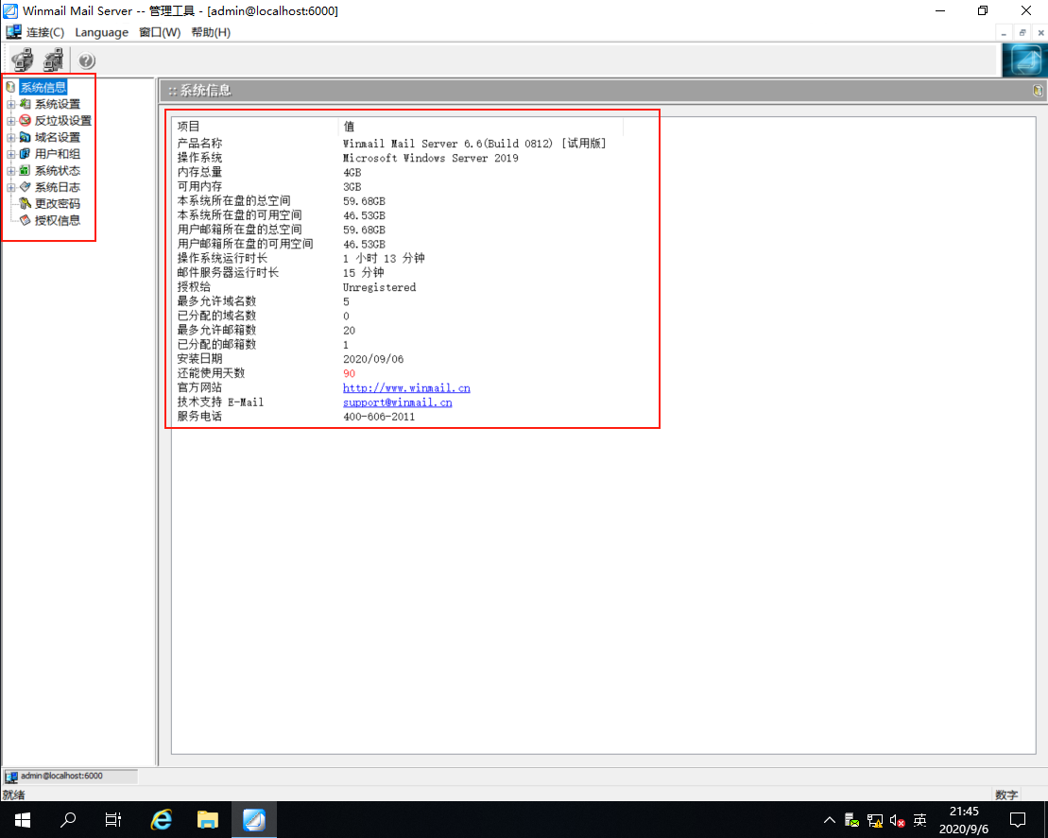Image resolution: width=1048 pixels, height=838 pixels.
Task: Click the 系统状态 tree node icon
Action: pos(25,170)
